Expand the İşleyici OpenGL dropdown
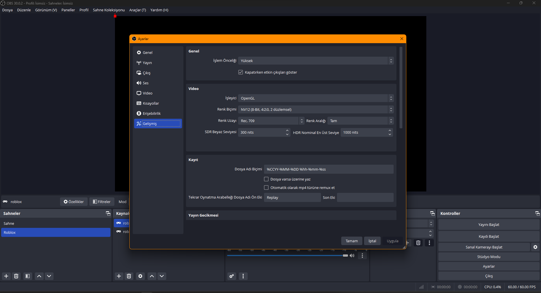Viewport: 541px width, 293px height. (x=316, y=98)
